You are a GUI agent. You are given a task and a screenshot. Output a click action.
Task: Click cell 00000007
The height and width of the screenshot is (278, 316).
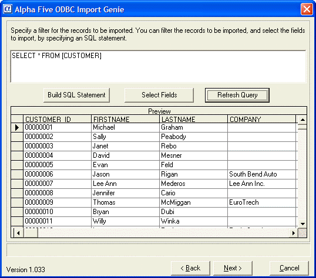point(57,184)
